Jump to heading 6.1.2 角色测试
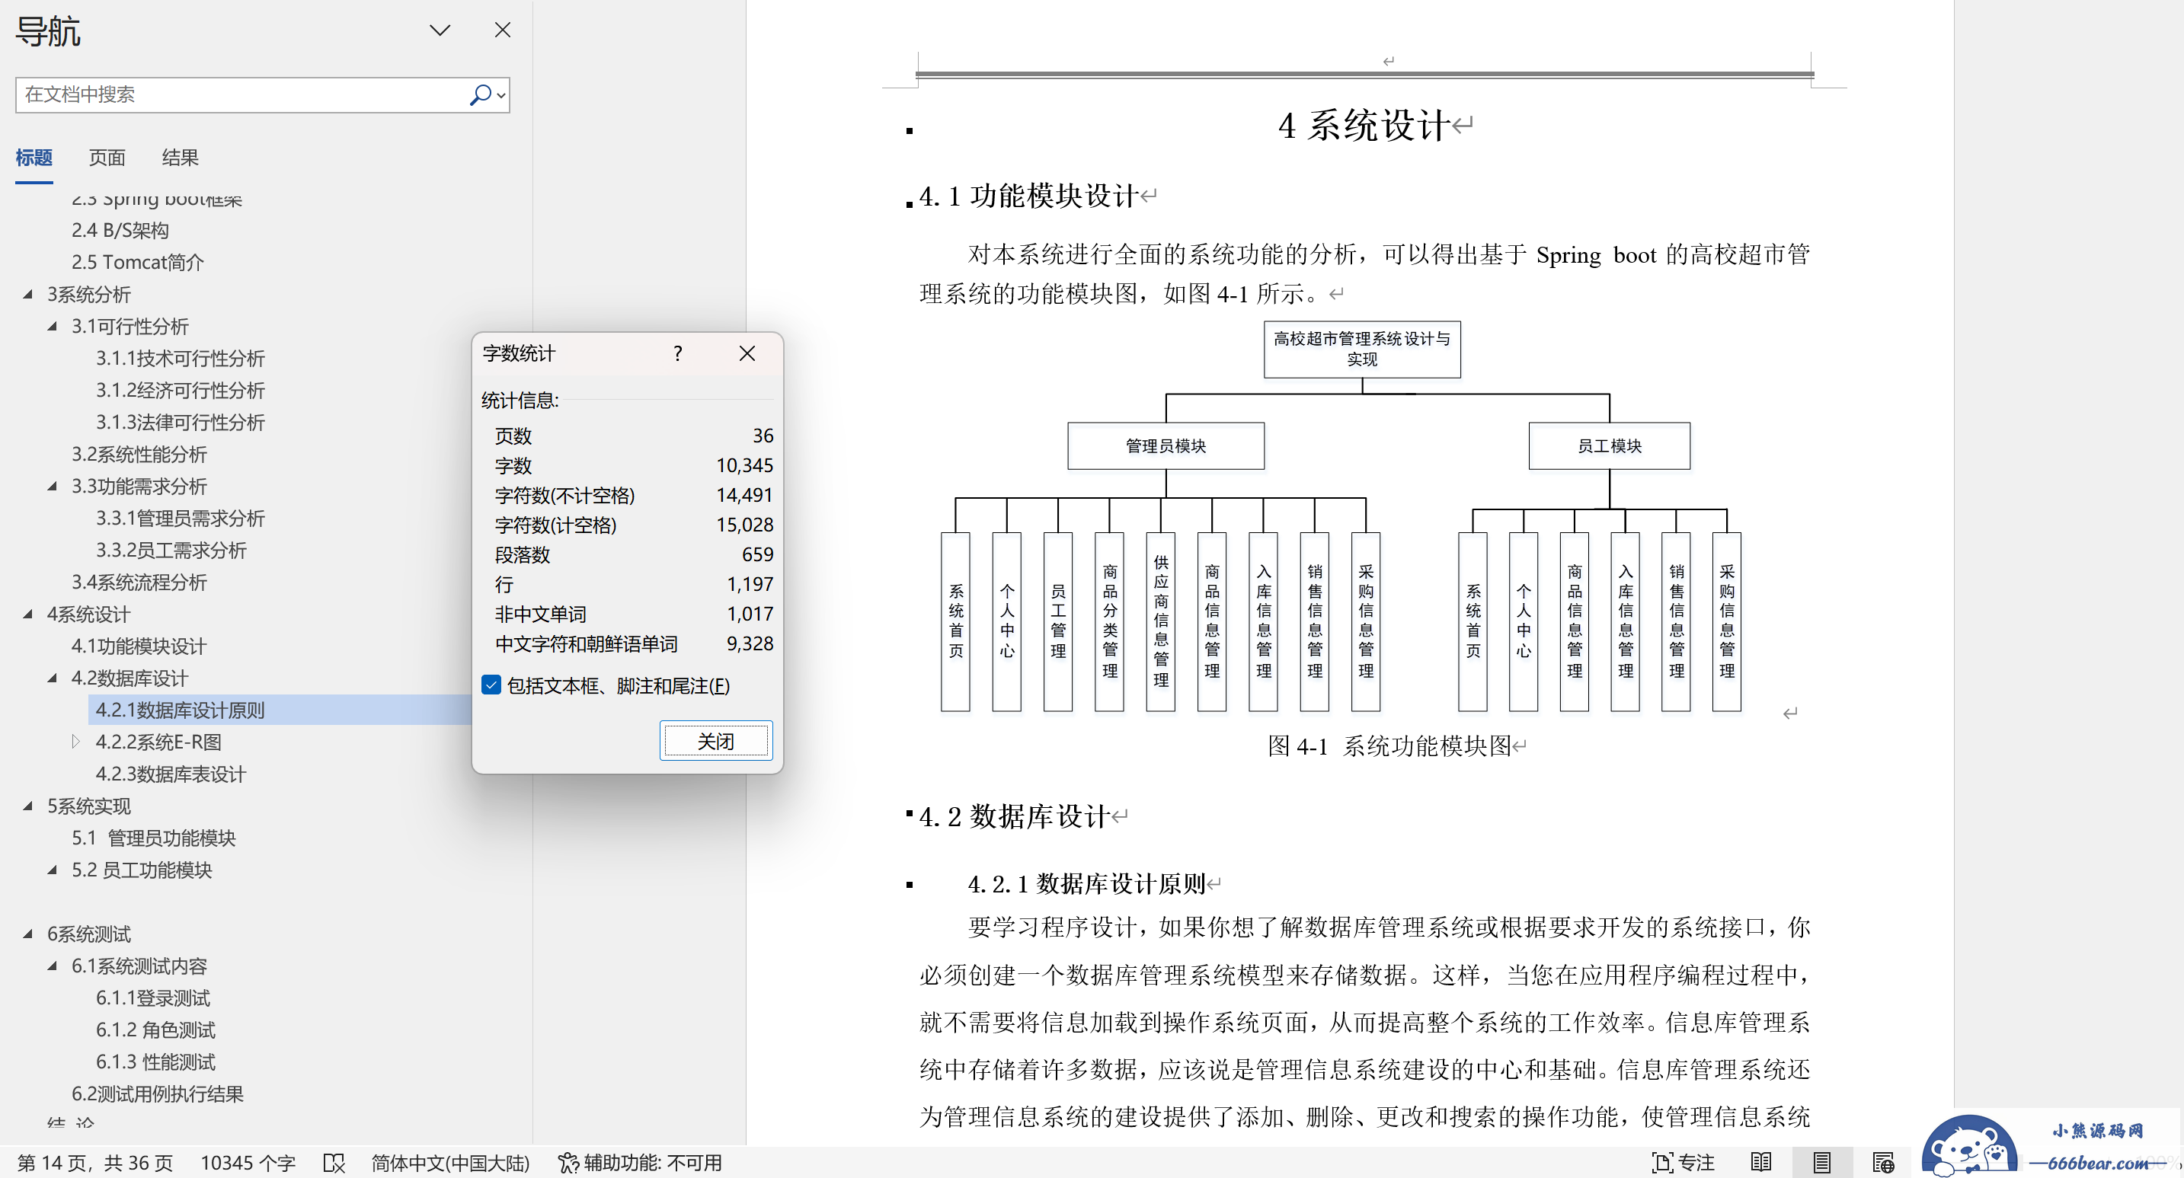The height and width of the screenshot is (1178, 2184). click(x=155, y=1030)
